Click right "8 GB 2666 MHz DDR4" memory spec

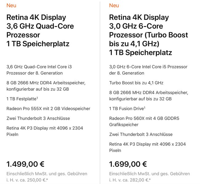tap(149, 96)
